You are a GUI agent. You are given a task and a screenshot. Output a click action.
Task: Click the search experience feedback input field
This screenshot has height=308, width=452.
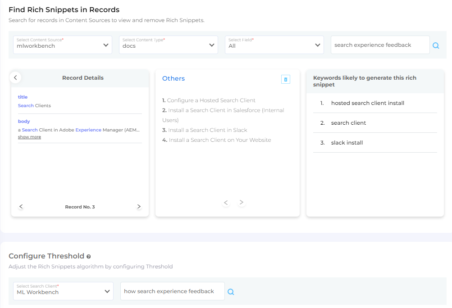click(x=380, y=45)
